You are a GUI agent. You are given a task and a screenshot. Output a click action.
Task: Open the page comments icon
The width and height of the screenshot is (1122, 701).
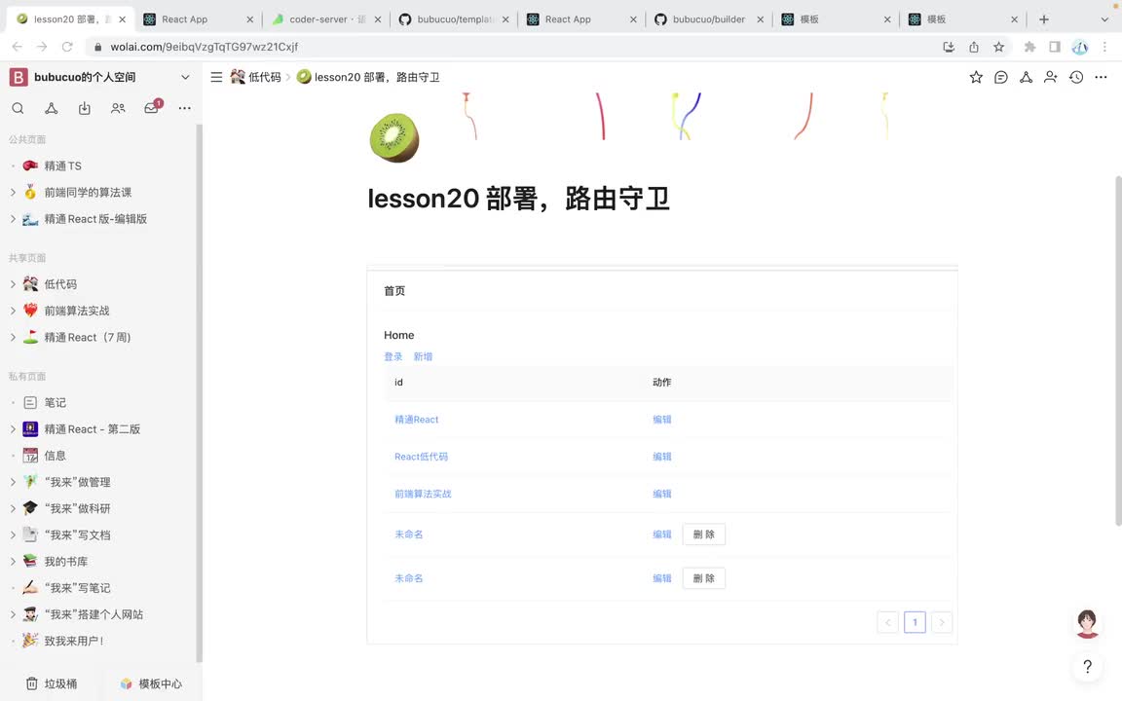coord(1001,77)
